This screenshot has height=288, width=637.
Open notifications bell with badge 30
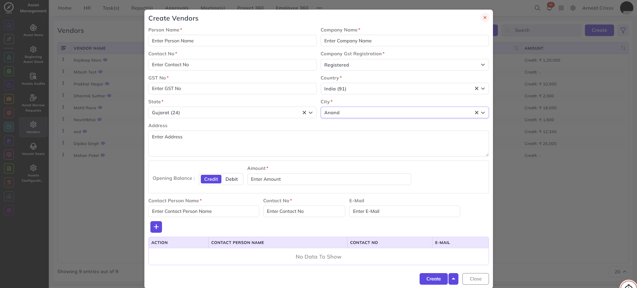coord(549,8)
